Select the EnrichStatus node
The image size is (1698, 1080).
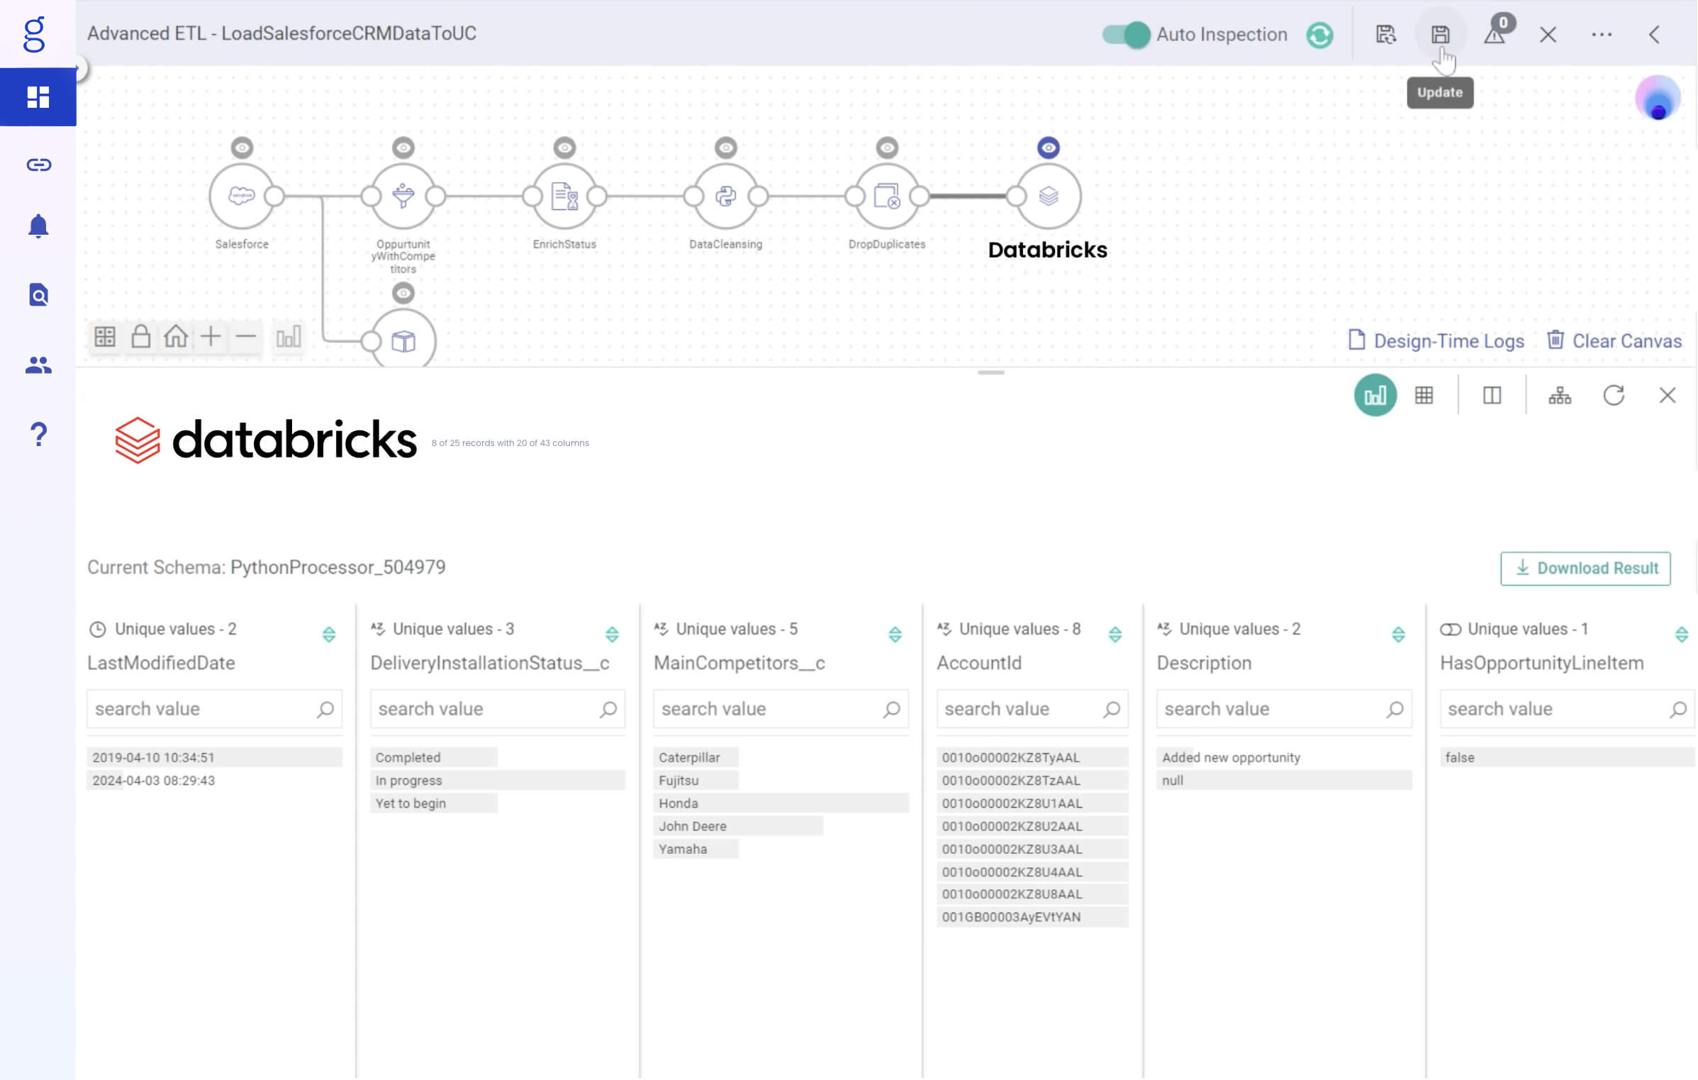(564, 196)
